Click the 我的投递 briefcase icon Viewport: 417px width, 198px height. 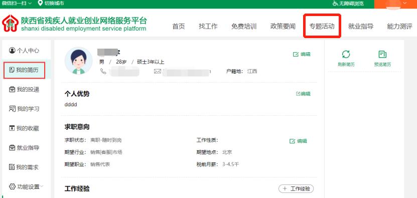coord(12,89)
